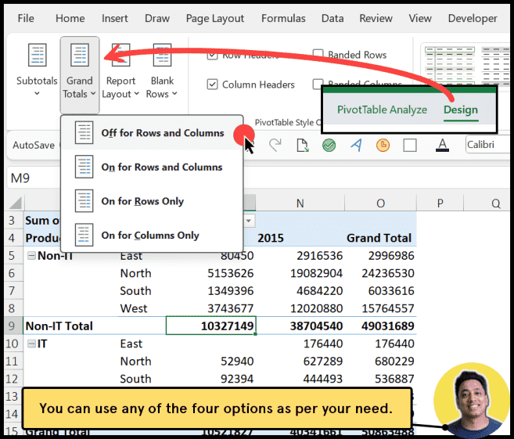Click the green checkmark circle icon
This screenshot has width=514, height=439.
click(329, 145)
